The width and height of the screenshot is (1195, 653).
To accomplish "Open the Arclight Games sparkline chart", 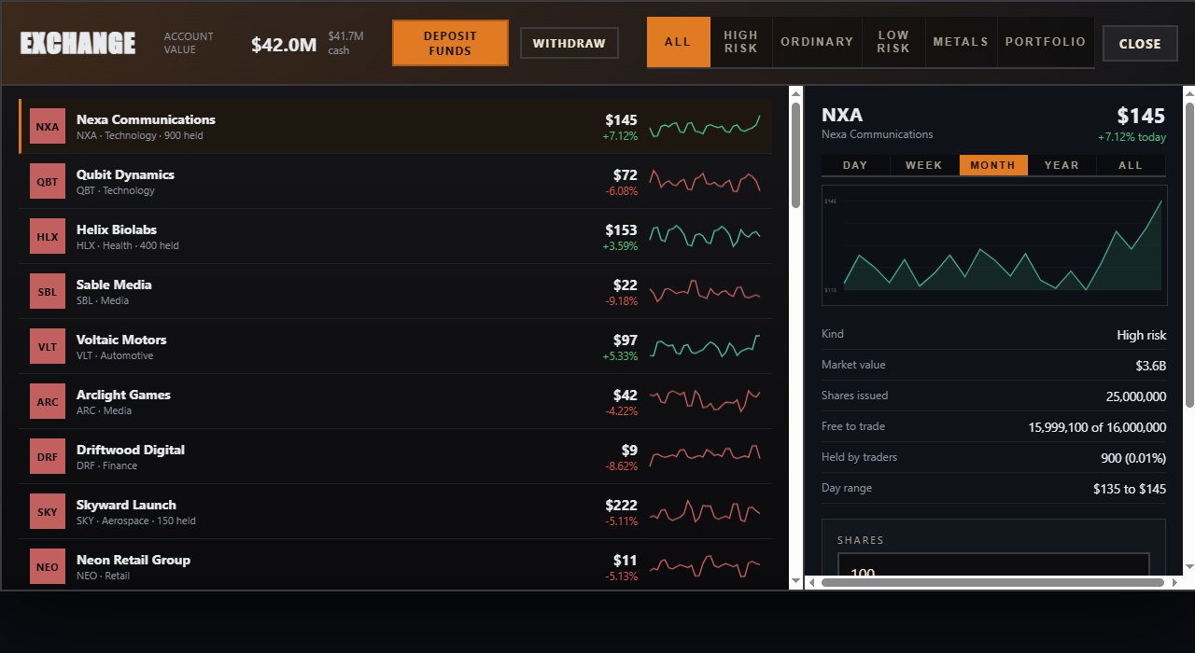I will click(705, 401).
